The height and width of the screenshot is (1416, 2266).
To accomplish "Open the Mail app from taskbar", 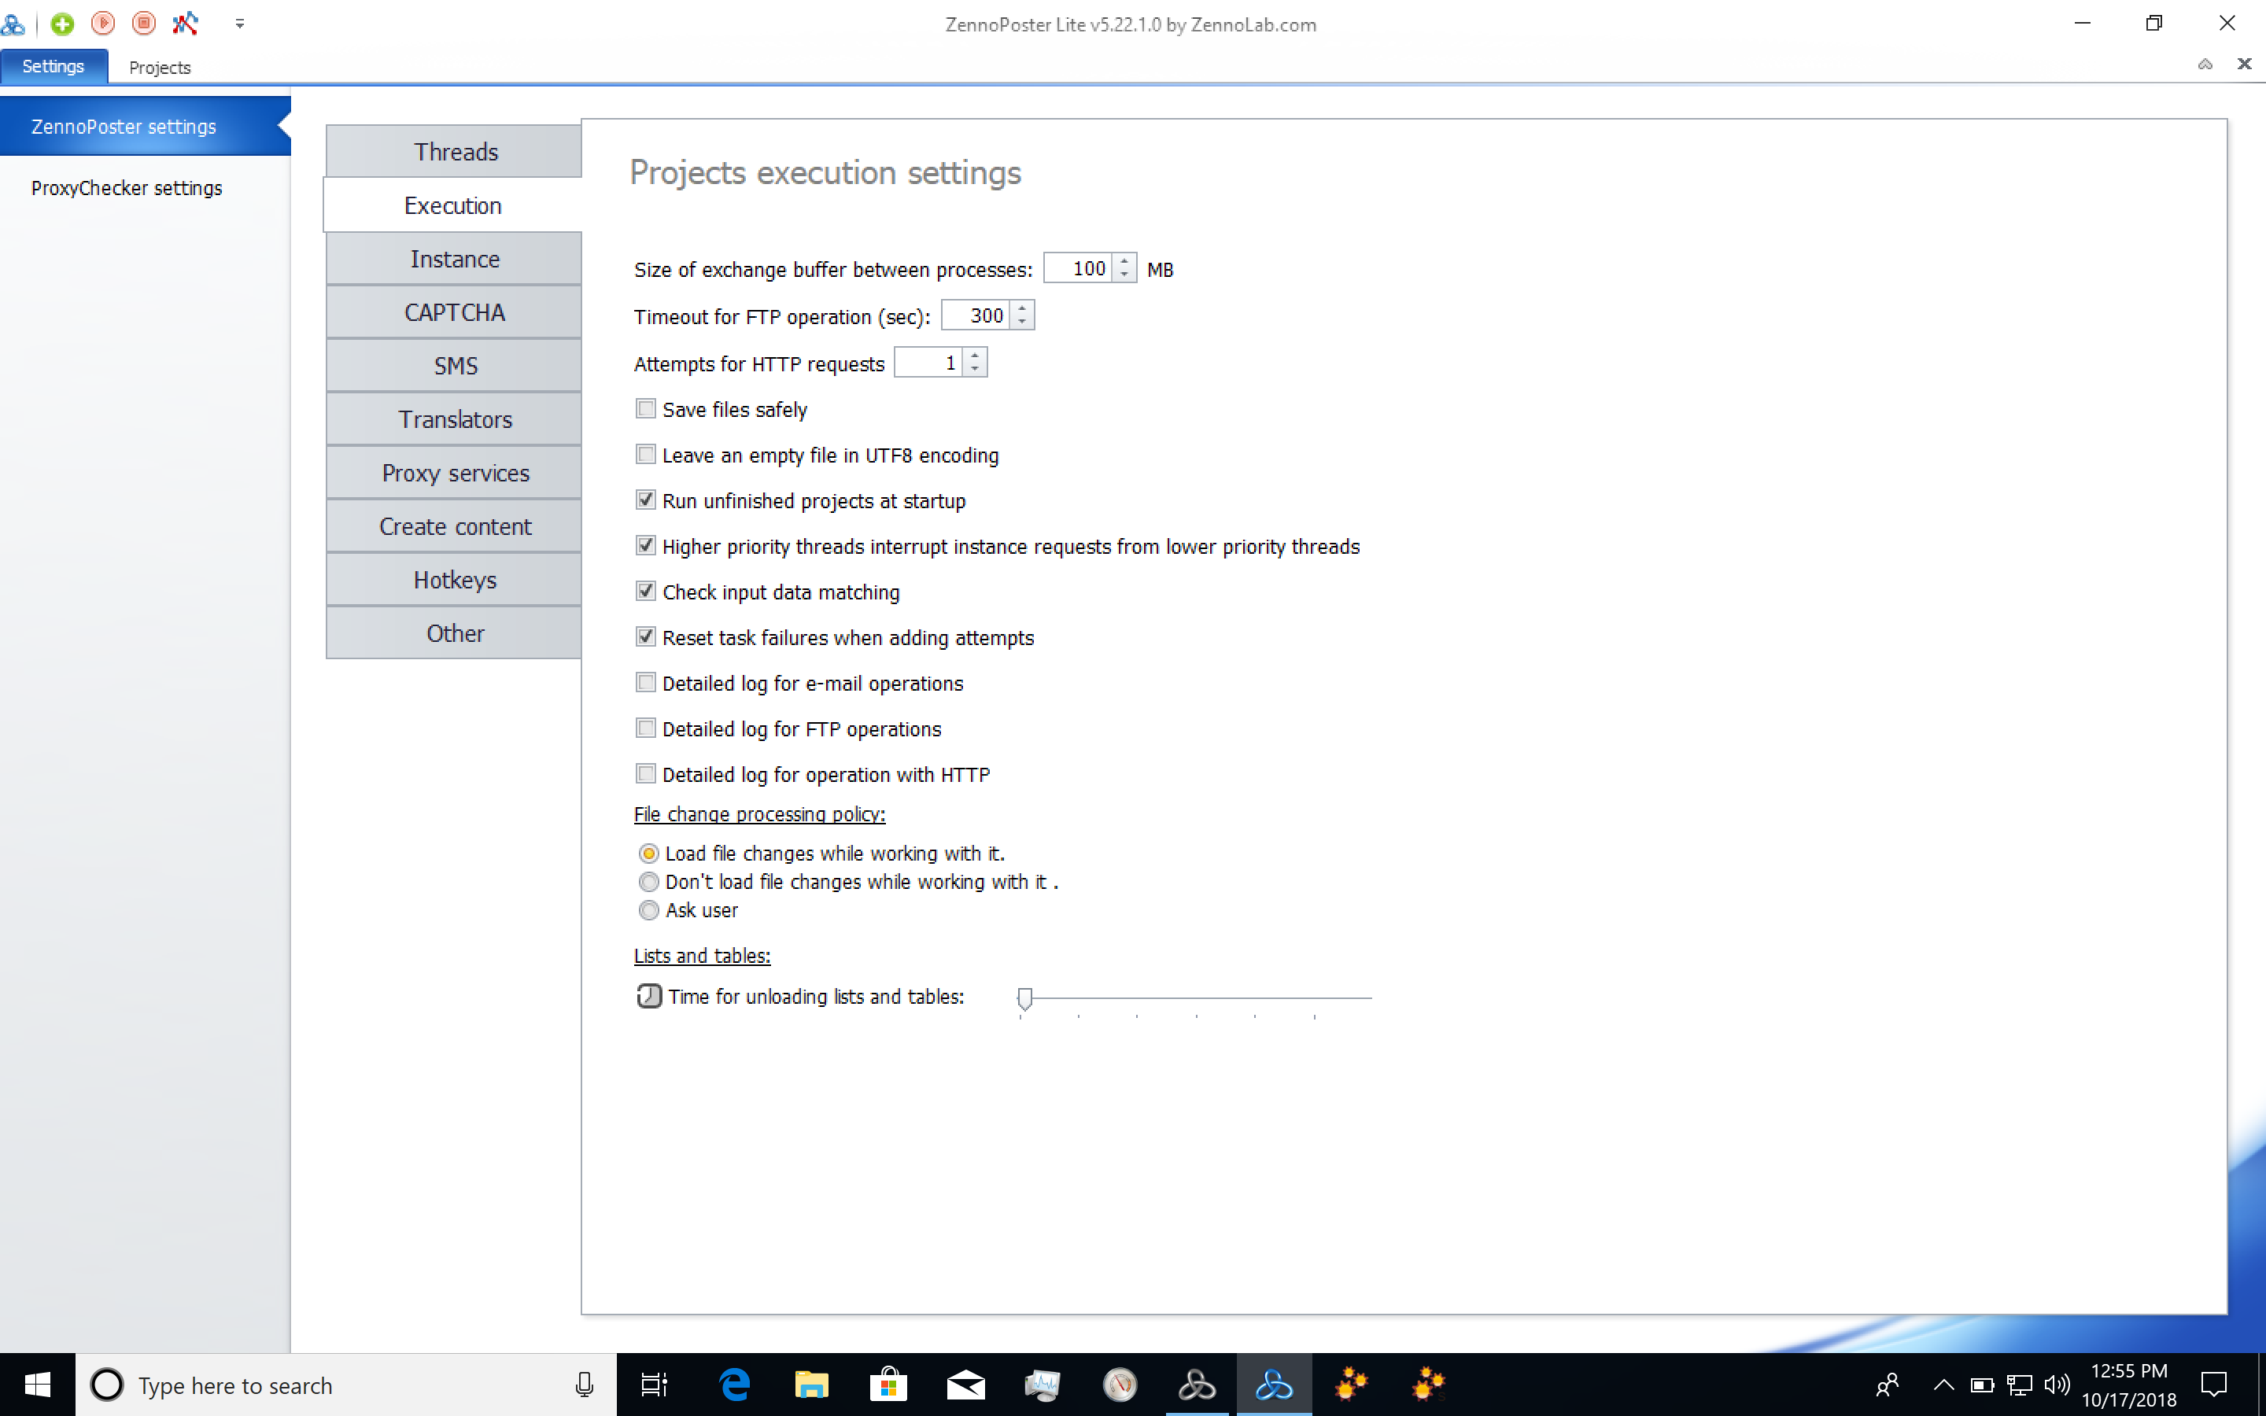I will click(x=965, y=1385).
